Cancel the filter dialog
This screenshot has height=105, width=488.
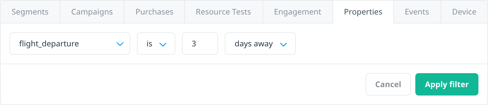[388, 84]
